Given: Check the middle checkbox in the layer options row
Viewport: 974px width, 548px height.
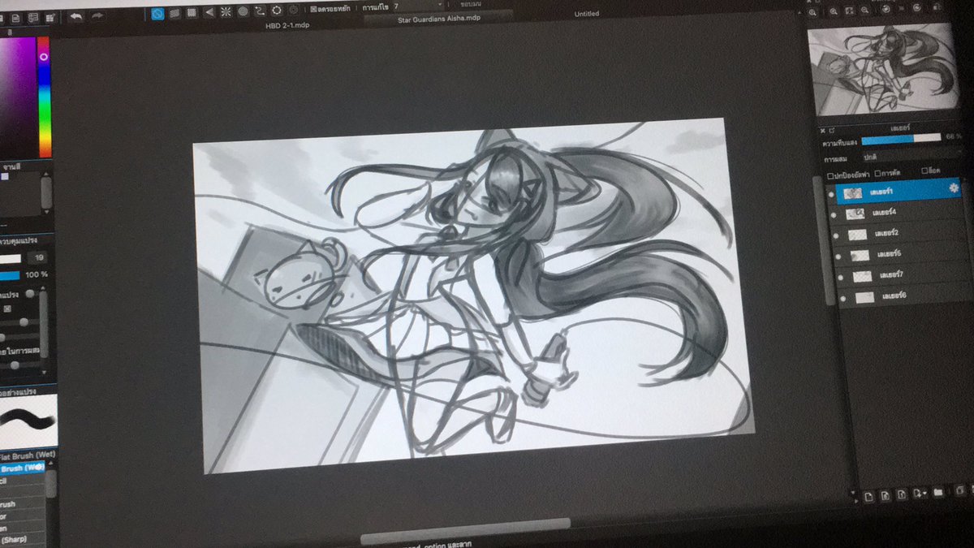Looking at the screenshot, I should pos(879,173).
